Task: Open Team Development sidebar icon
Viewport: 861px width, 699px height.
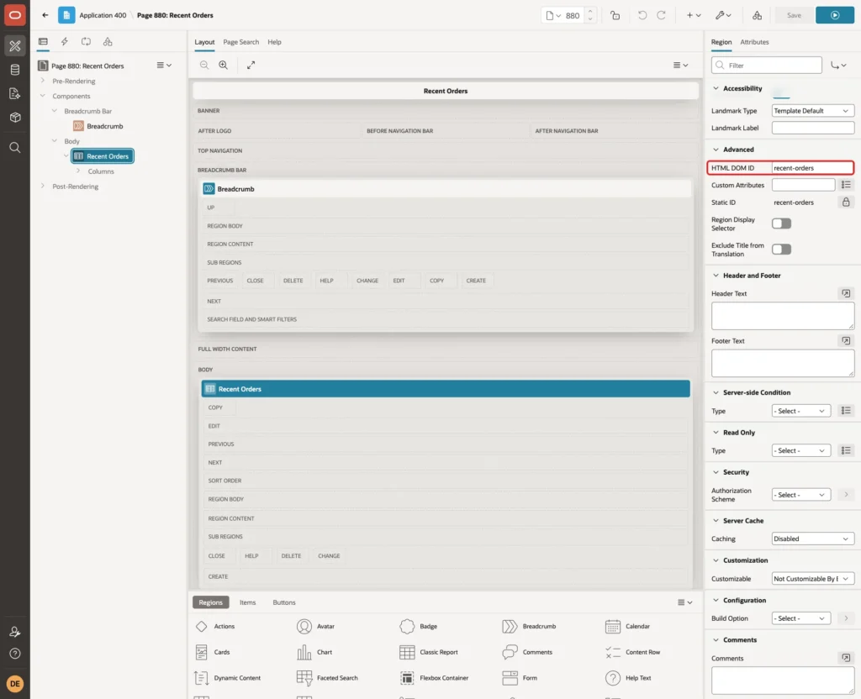Action: point(15,94)
